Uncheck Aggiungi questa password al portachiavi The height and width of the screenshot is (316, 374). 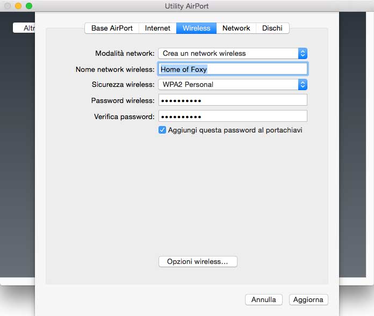(162, 130)
